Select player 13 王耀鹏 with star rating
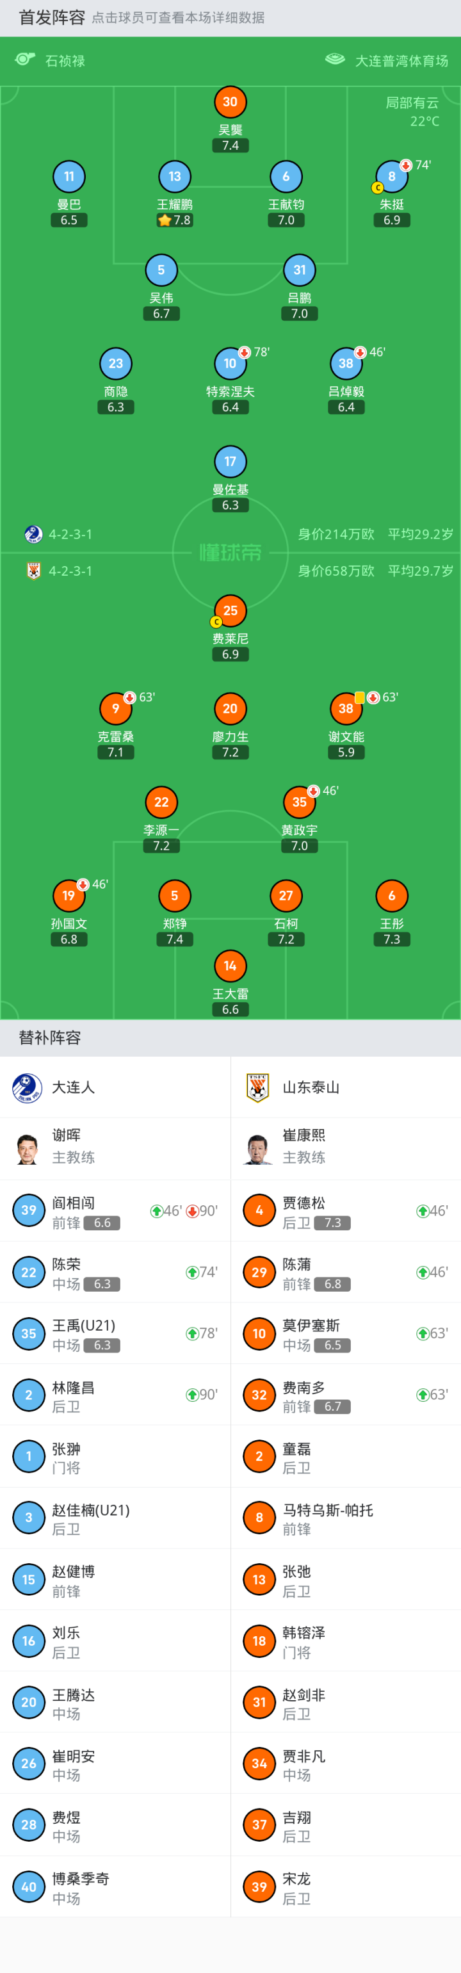The height and width of the screenshot is (1973, 461). click(175, 177)
